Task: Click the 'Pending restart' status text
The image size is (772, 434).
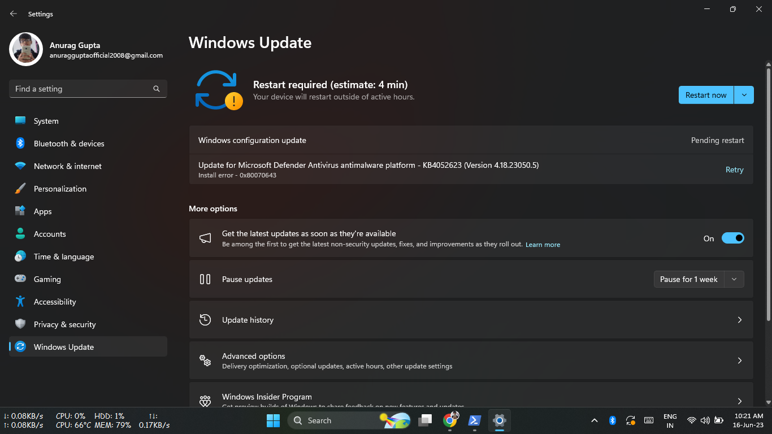Action: point(717,140)
